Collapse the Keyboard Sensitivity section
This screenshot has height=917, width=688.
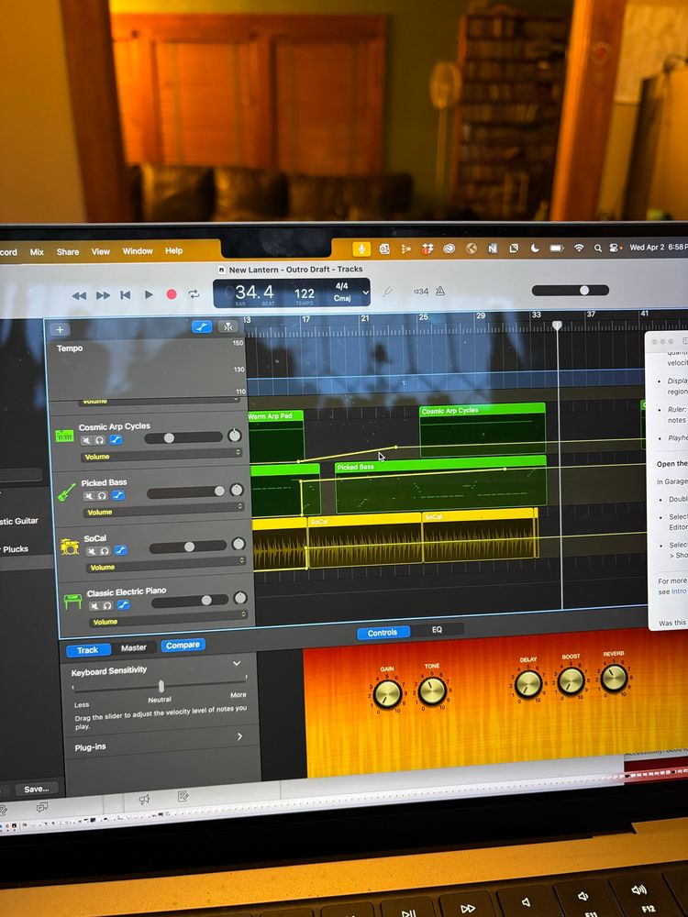point(237,664)
